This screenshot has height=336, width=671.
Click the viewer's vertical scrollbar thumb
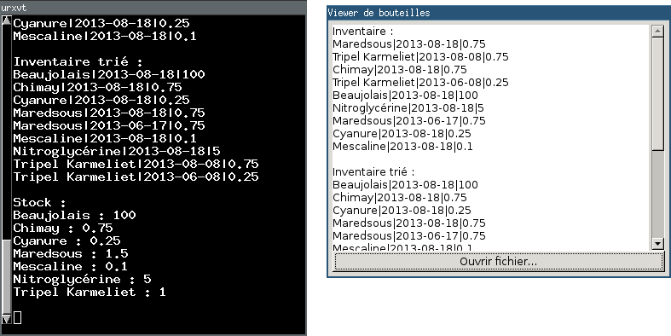[657, 93]
